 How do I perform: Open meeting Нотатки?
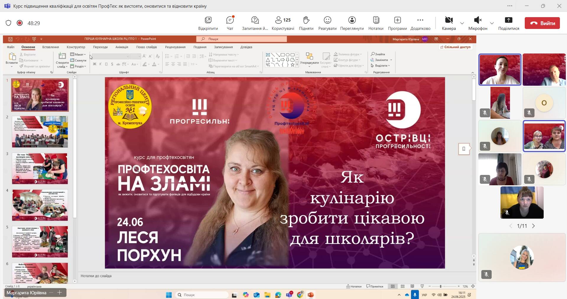point(376,23)
